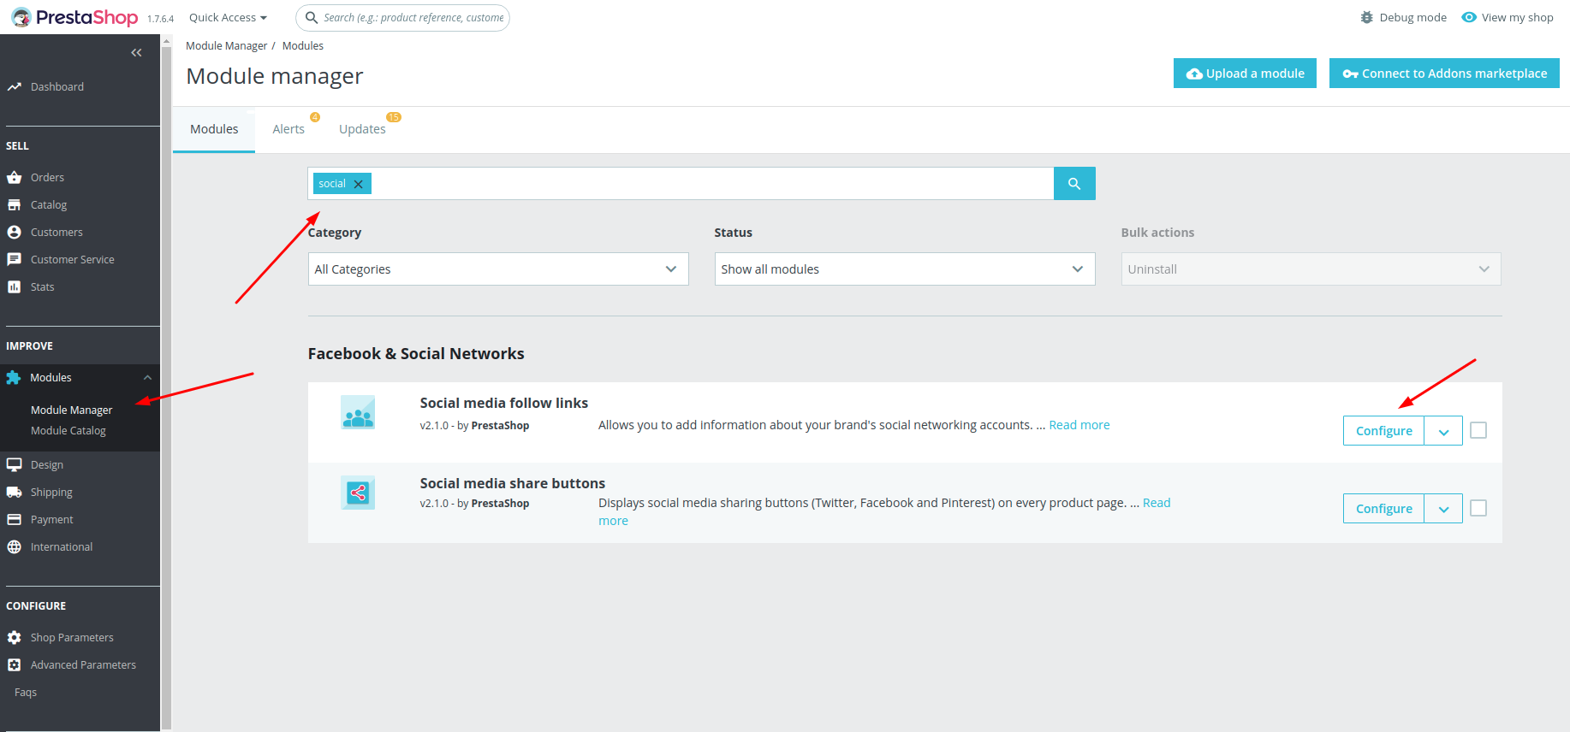Open Module Catalog in sidebar
This screenshot has width=1570, height=732.
[x=68, y=431]
